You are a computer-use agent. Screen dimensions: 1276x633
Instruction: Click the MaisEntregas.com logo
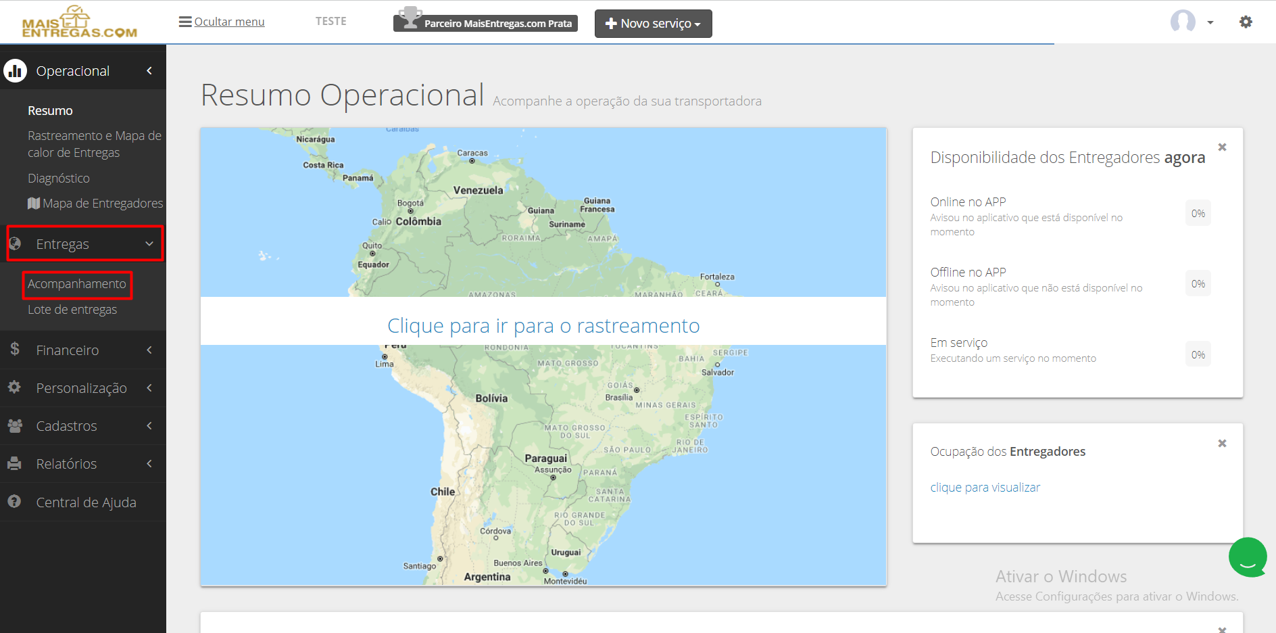pyautogui.click(x=80, y=22)
